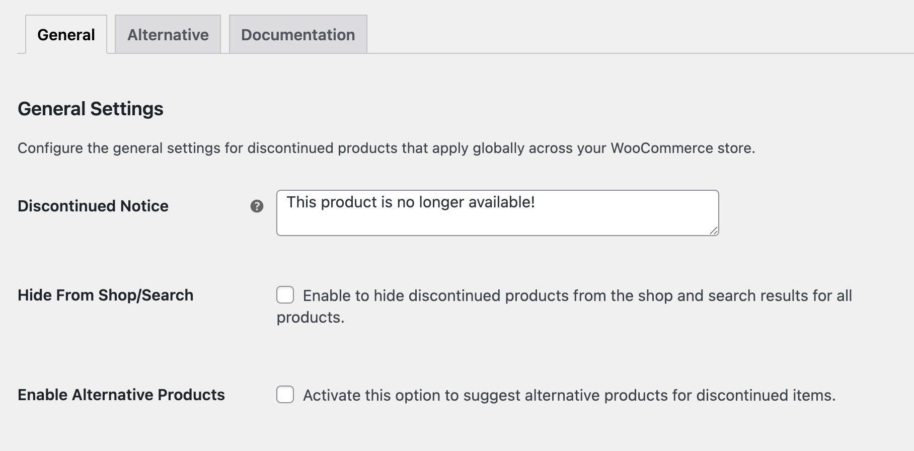Click the wrapped "products." text under hide option

pyautogui.click(x=311, y=318)
